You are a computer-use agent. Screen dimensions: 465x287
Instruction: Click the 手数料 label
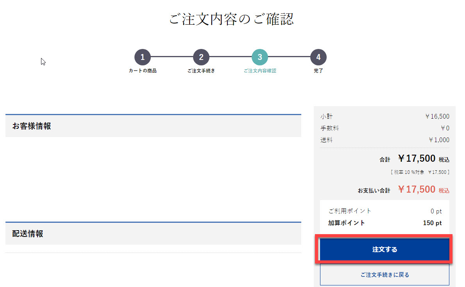tap(329, 128)
